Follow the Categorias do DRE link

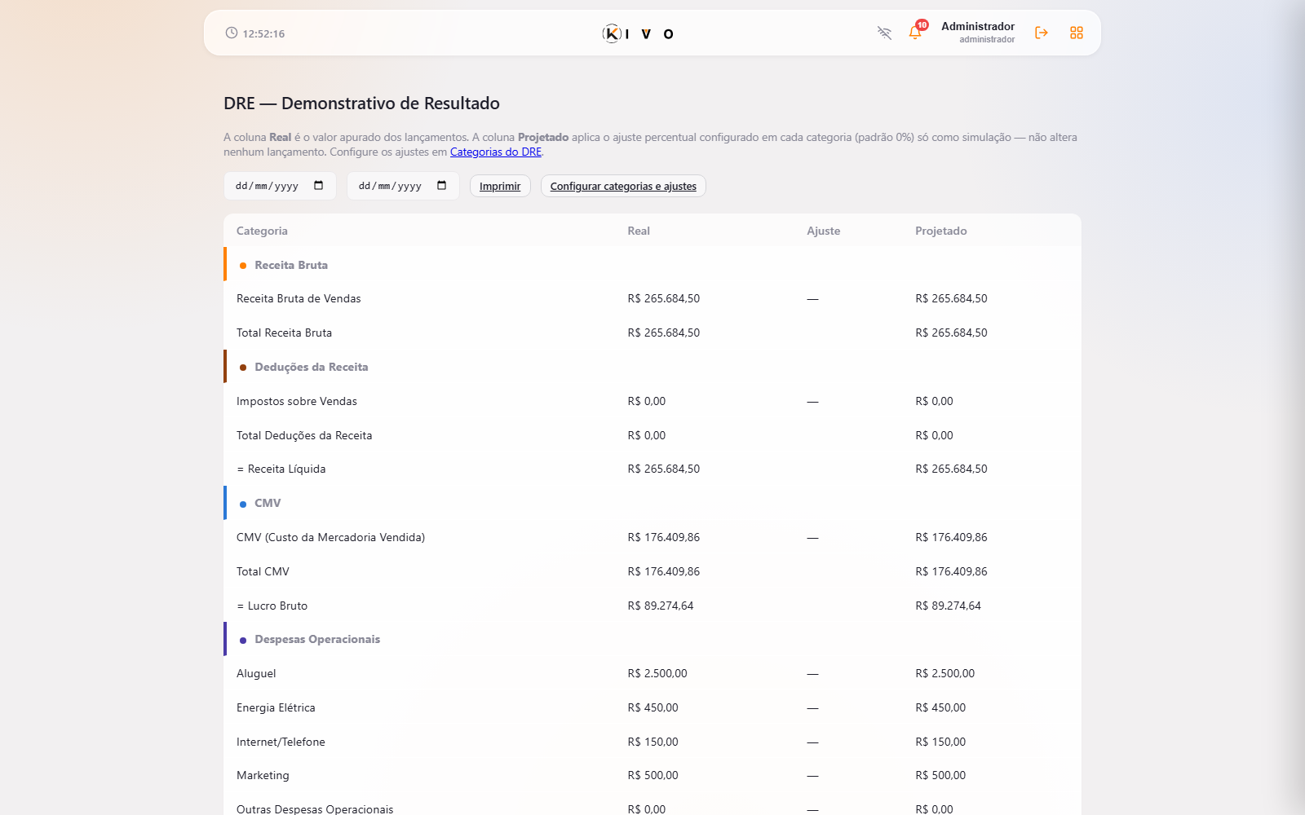(x=496, y=152)
